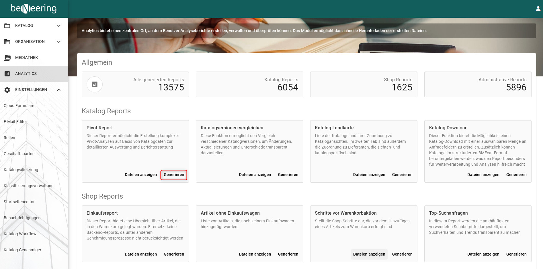The image size is (543, 269).
Task: Open the Katalog menu item
Action: [34, 26]
